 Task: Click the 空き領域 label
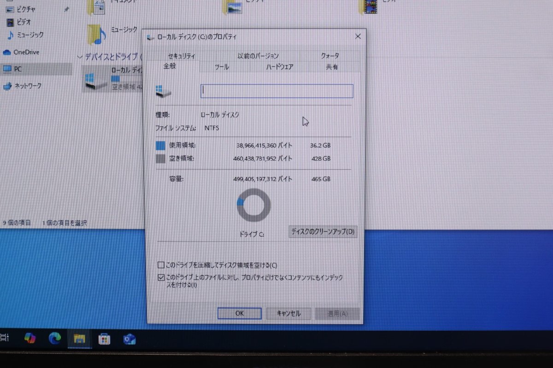pyautogui.click(x=182, y=159)
